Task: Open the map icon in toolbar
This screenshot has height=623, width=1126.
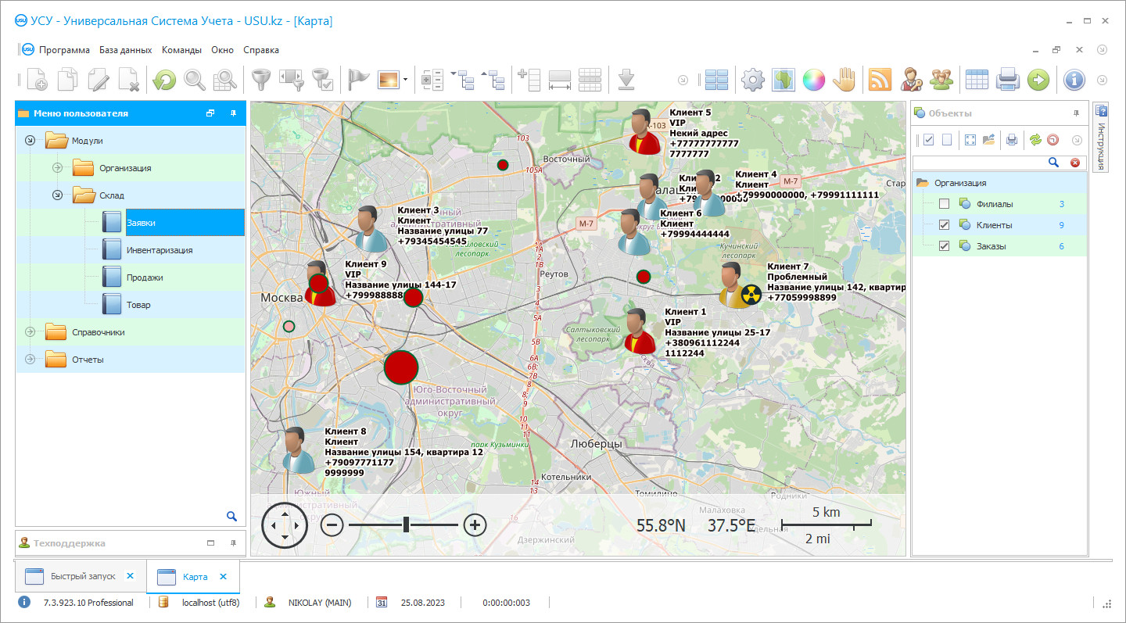Action: pyautogui.click(x=784, y=79)
